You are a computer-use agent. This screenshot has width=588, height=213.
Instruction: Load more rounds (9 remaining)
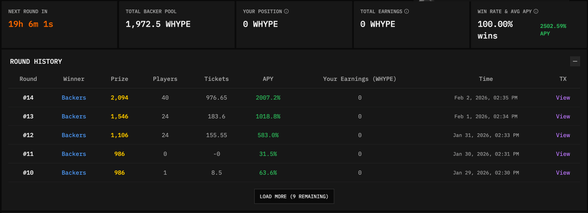(294, 196)
